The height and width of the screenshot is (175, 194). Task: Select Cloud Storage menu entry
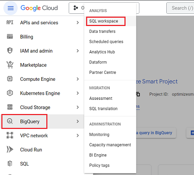[42, 107]
